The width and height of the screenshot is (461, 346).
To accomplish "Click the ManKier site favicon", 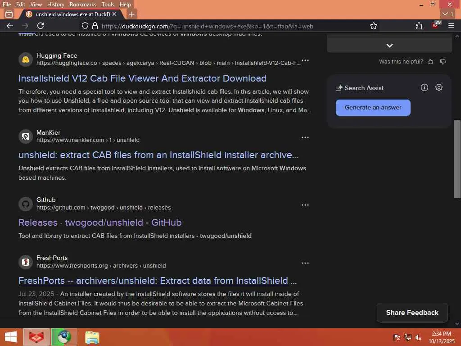I will click(x=26, y=137).
